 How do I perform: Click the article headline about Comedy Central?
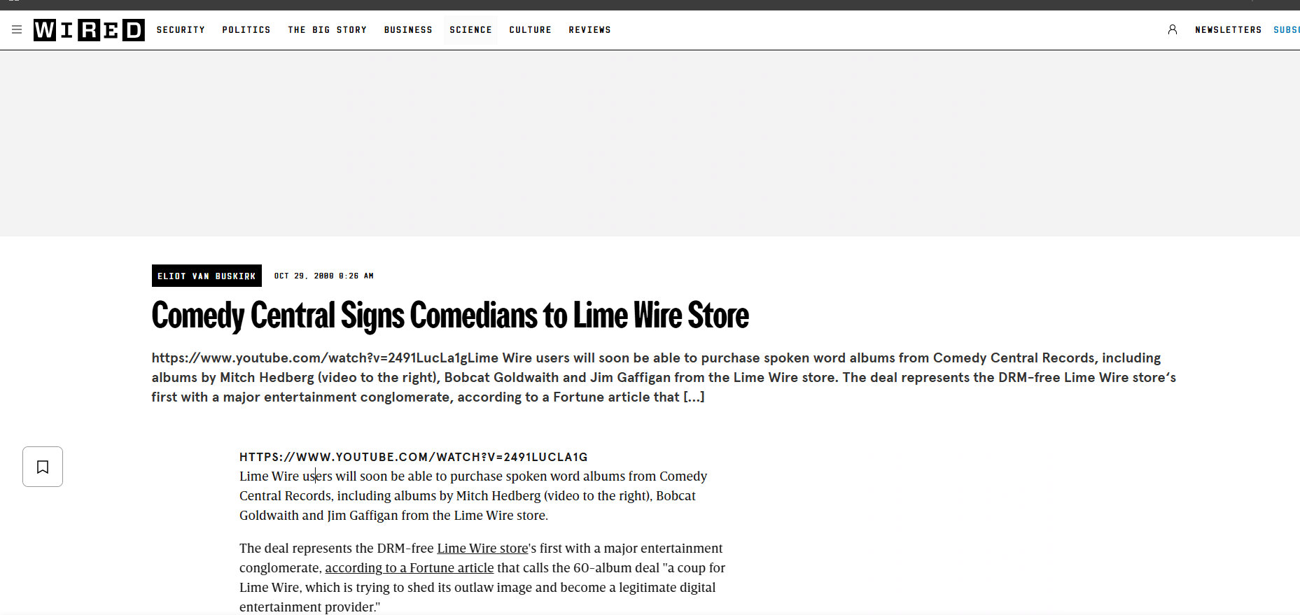click(x=450, y=316)
